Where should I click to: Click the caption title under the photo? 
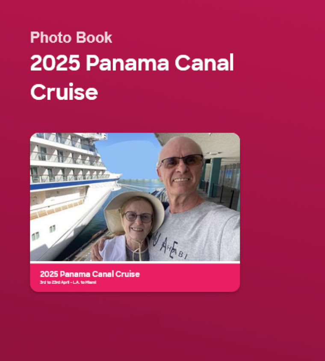90,274
